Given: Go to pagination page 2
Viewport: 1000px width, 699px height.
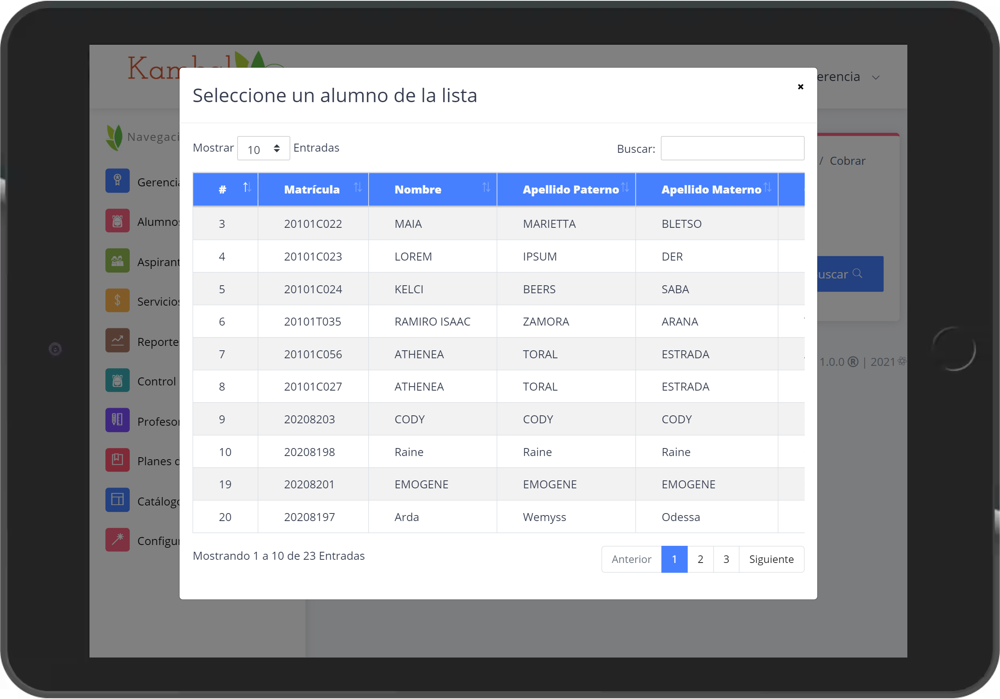Looking at the screenshot, I should [x=700, y=559].
